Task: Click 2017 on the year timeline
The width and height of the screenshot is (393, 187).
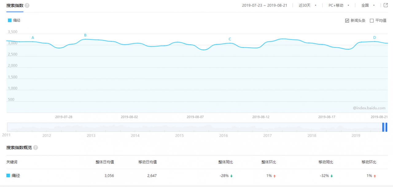Action: pos(267,135)
